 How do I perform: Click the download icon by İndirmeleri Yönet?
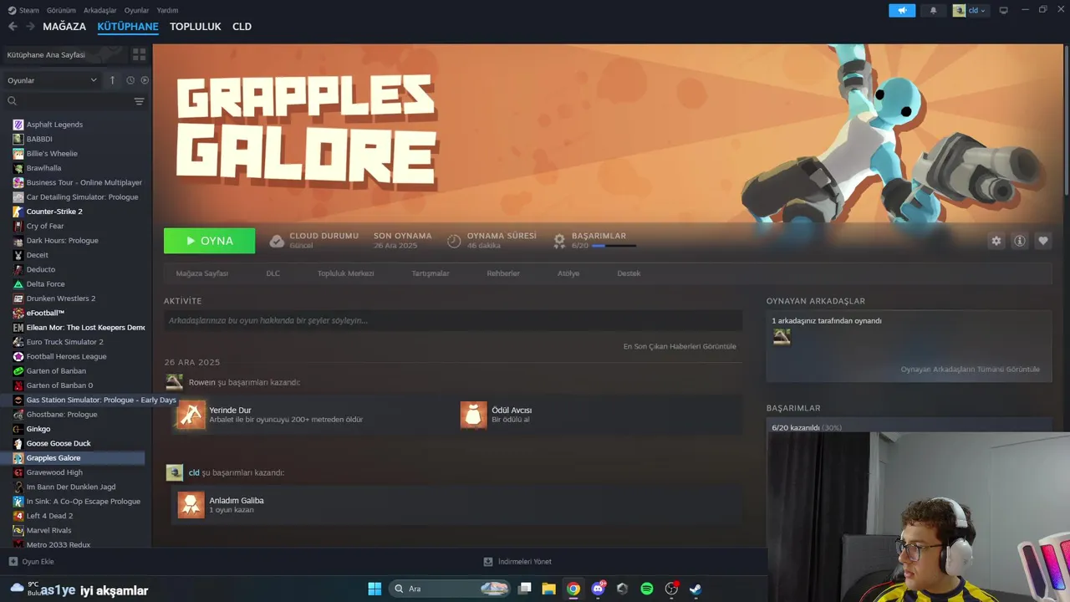pyautogui.click(x=488, y=562)
